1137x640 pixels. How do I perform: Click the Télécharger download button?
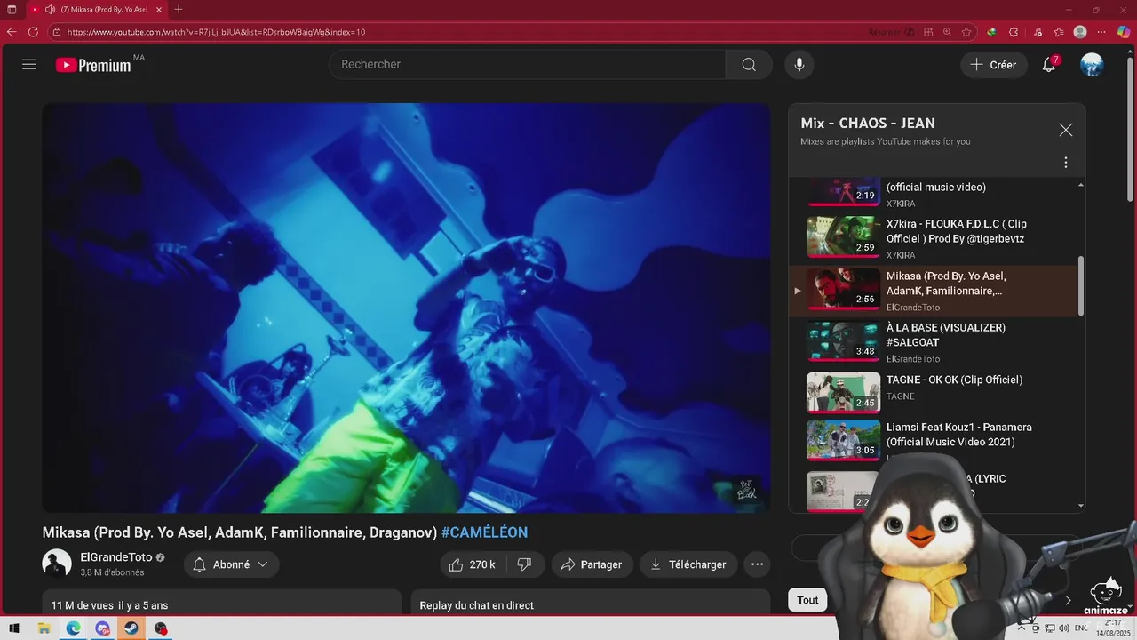click(688, 564)
